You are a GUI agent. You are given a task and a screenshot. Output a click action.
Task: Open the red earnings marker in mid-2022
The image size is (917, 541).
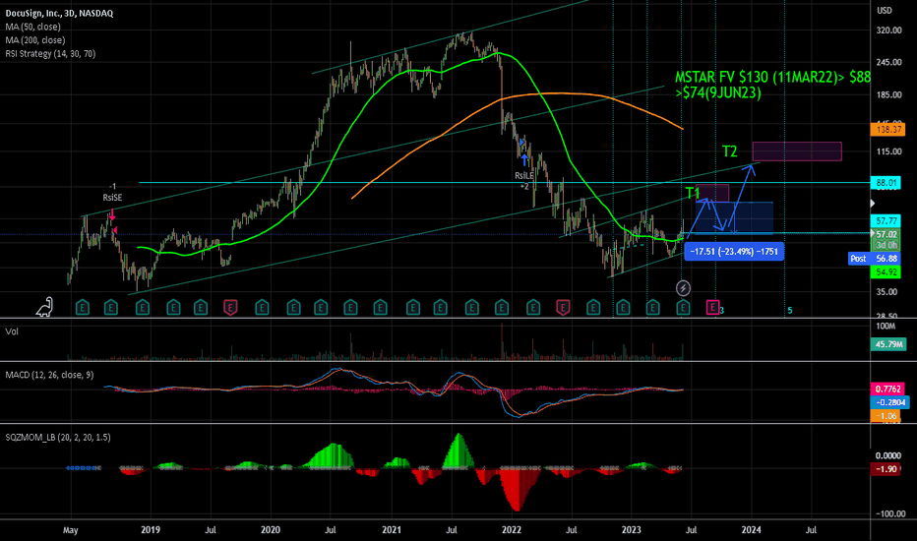pos(563,307)
